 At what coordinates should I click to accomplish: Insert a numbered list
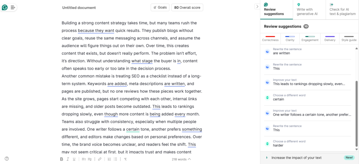pyautogui.click(x=109, y=159)
